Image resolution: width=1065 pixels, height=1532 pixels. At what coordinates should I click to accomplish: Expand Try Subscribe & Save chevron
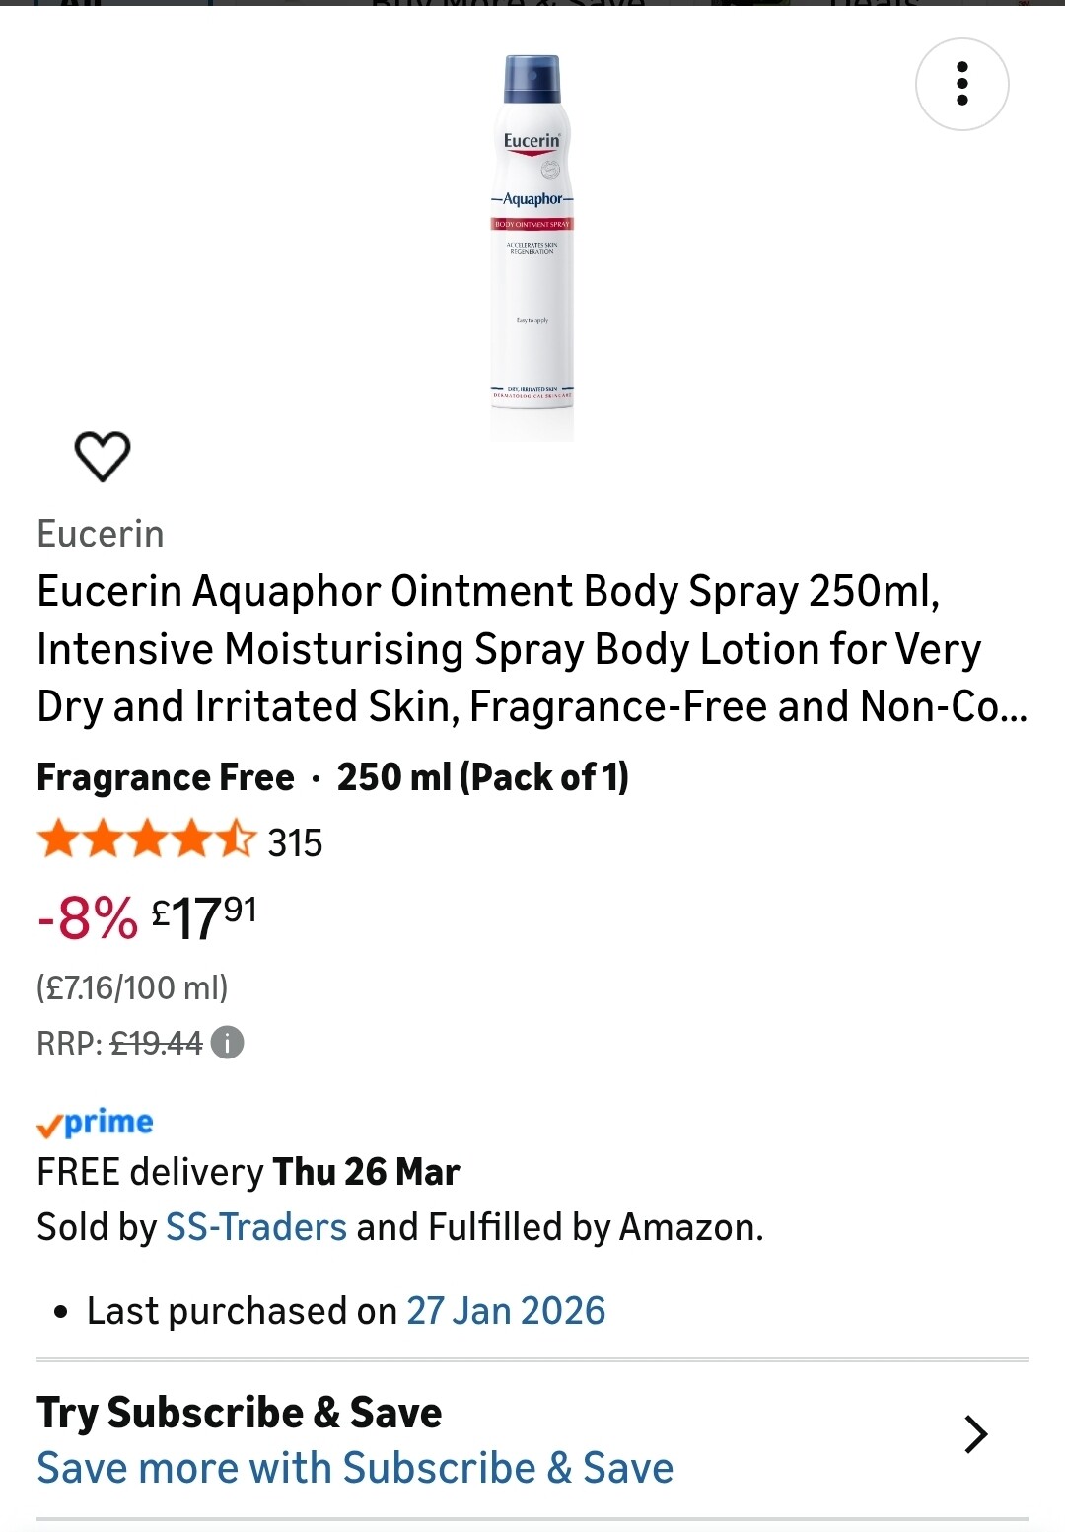click(x=975, y=1434)
